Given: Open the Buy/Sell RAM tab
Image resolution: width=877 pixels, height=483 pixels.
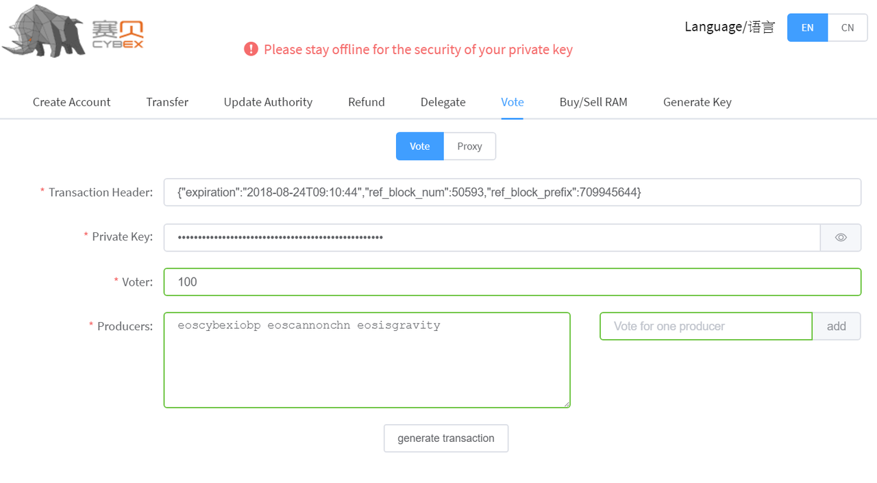Looking at the screenshot, I should pos(593,102).
